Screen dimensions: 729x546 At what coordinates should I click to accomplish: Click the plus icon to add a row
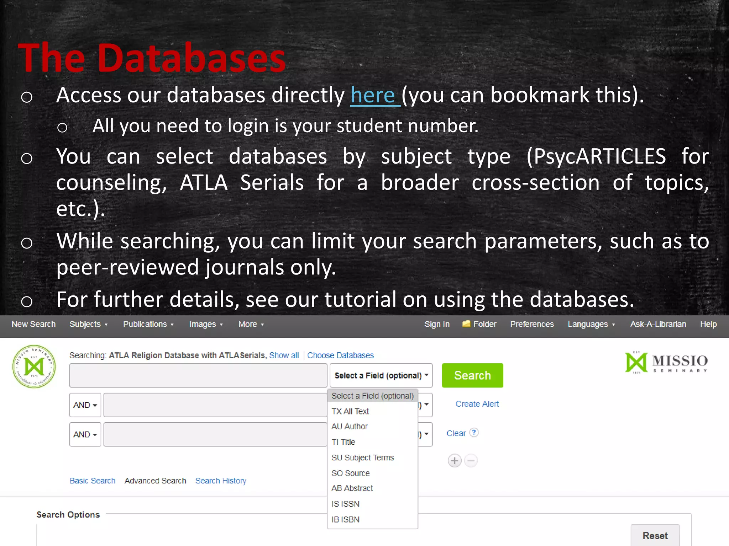tap(455, 461)
